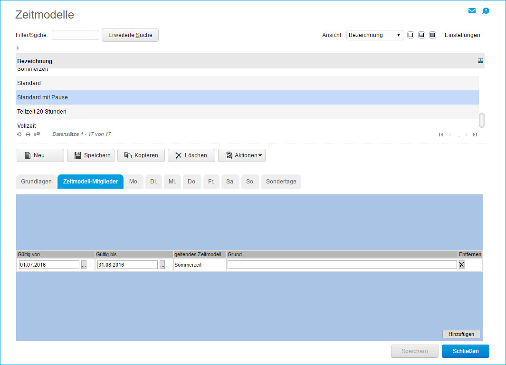Open the Mo. tab

(134, 182)
